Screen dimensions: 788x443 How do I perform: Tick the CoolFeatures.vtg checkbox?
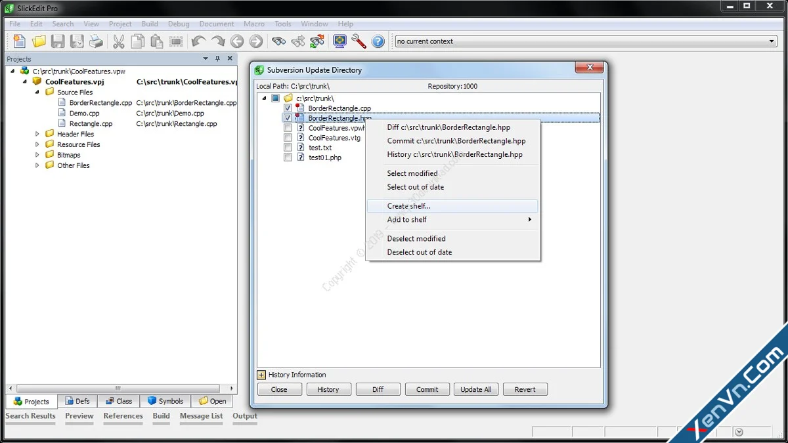coord(288,138)
